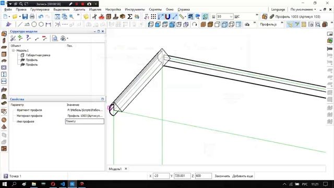Image resolution: width=334 pixels, height=188 pixels.
Task: Open the width value 10 combo box
Action: tap(225, 17)
